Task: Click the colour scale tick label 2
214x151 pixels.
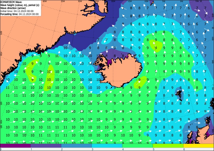Action: click(62, 149)
